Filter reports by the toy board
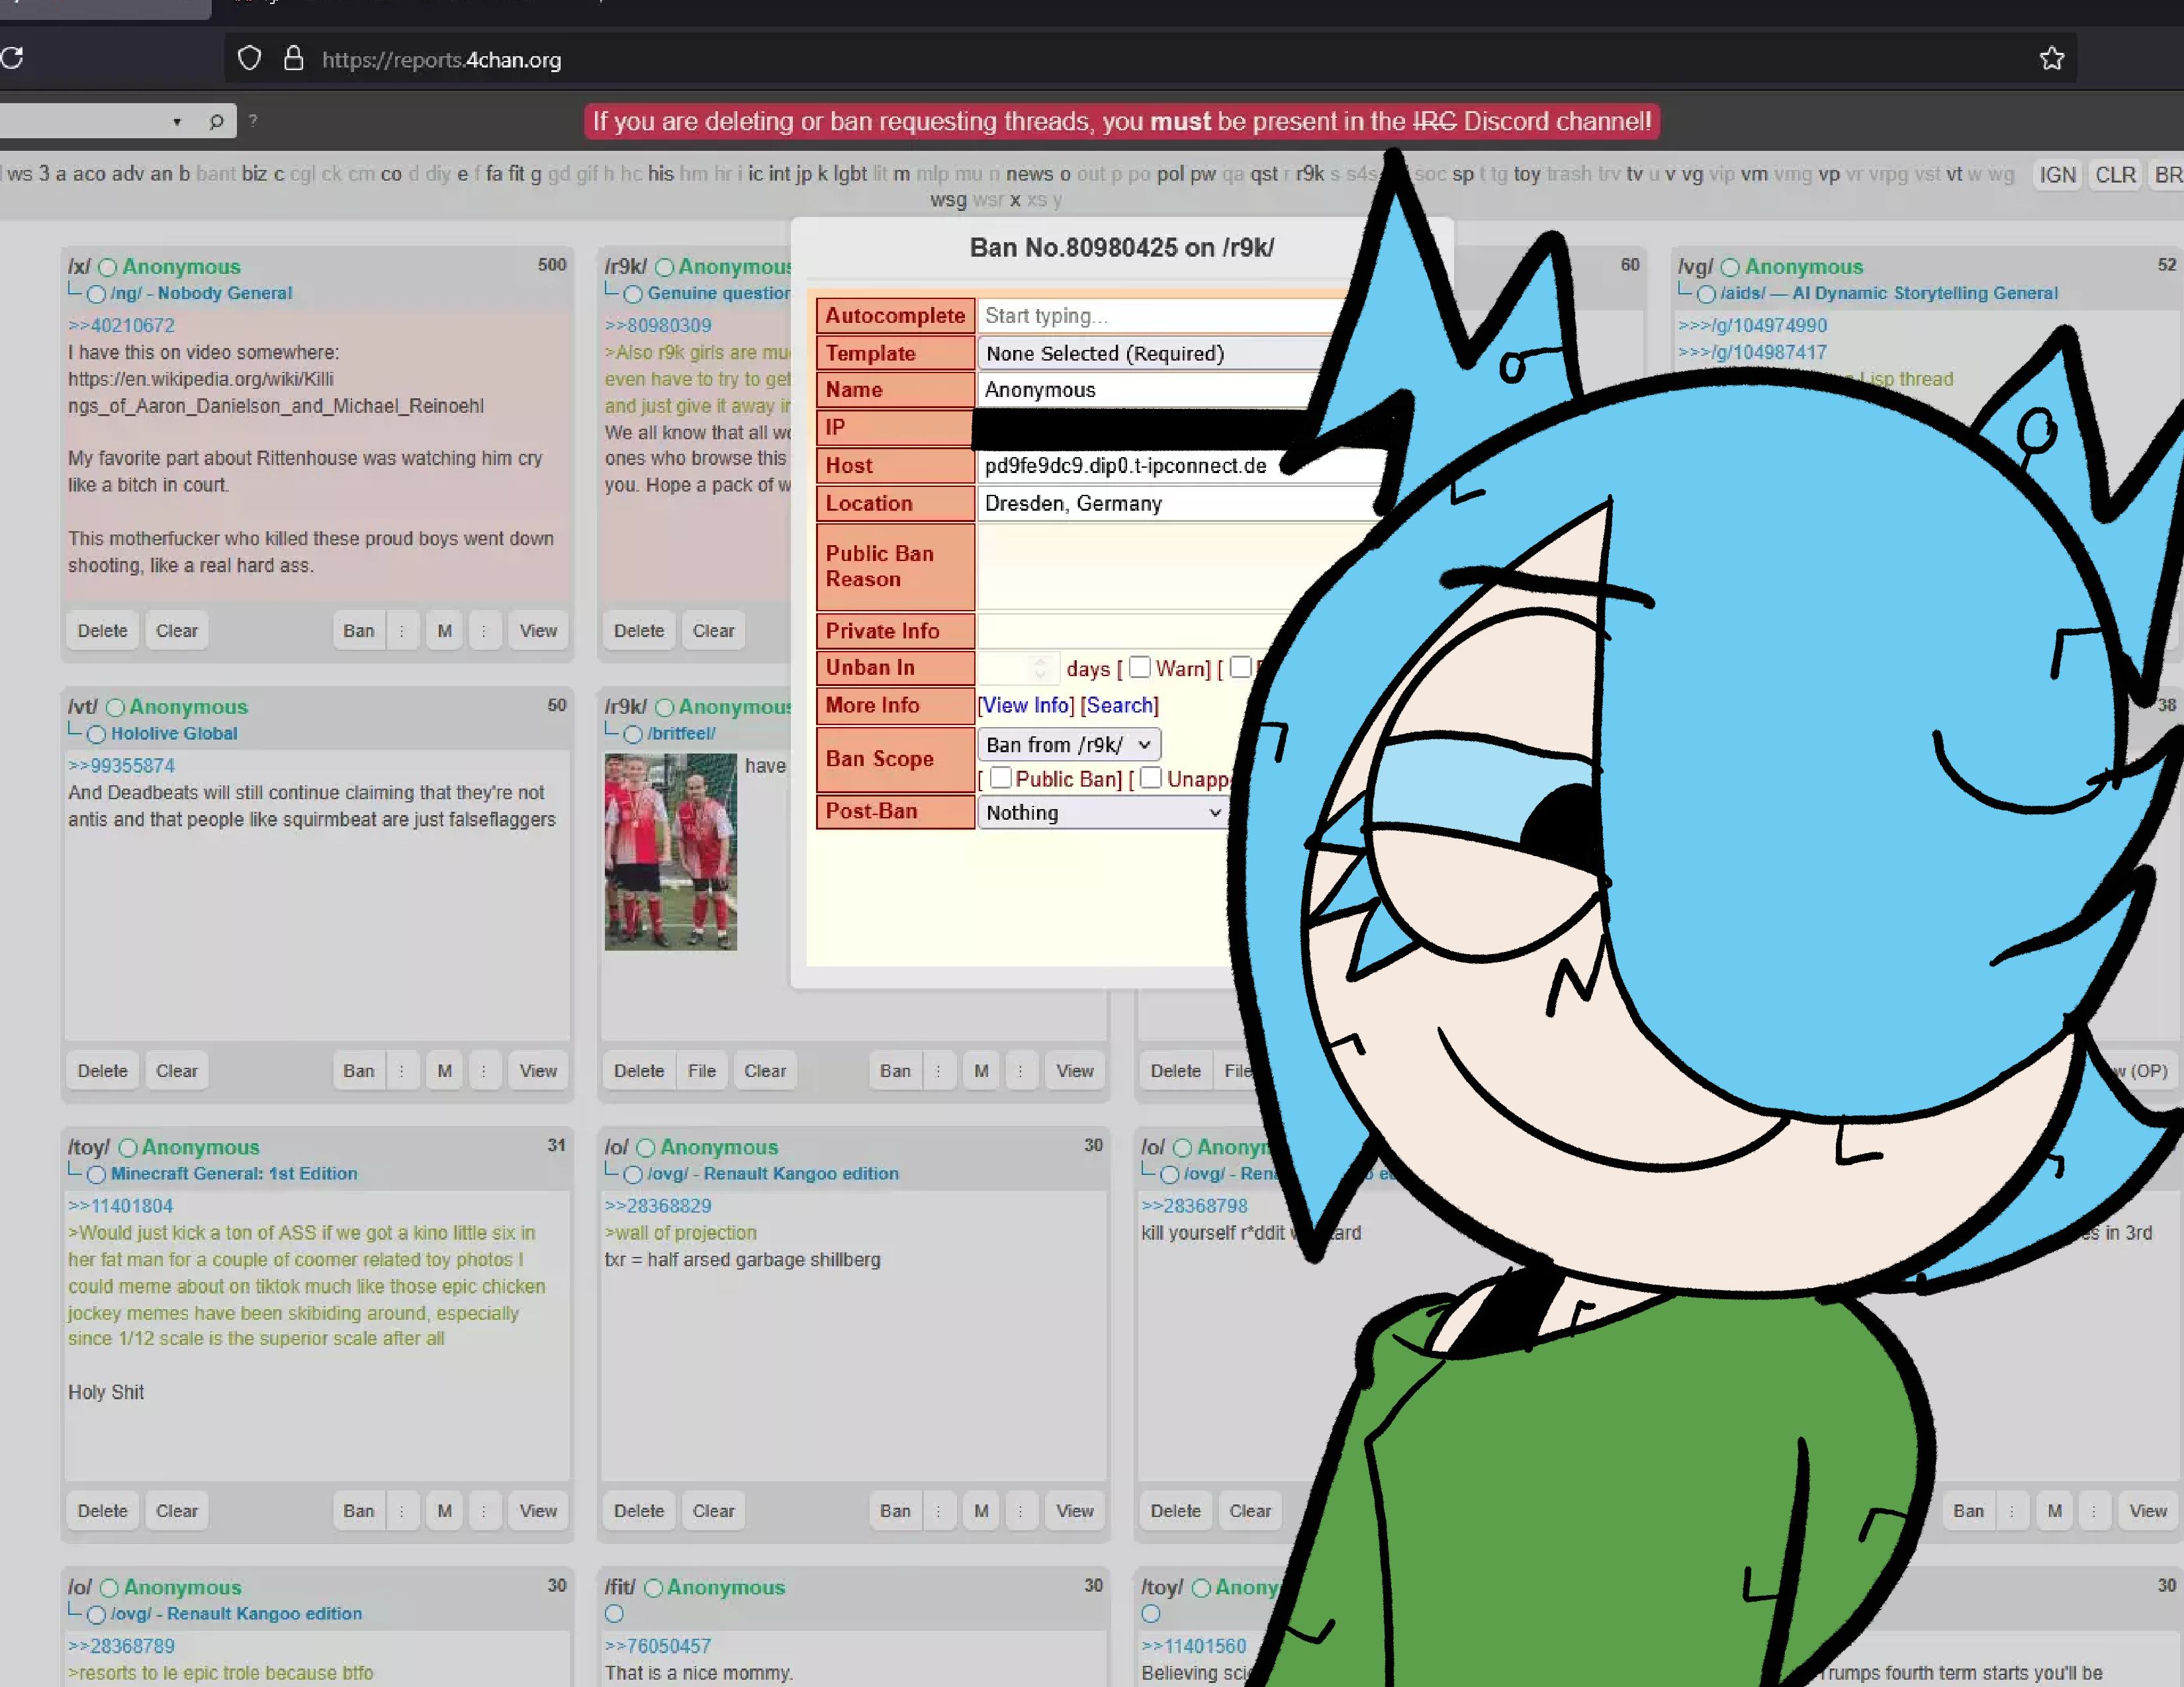This screenshot has height=1687, width=2184. (1527, 174)
